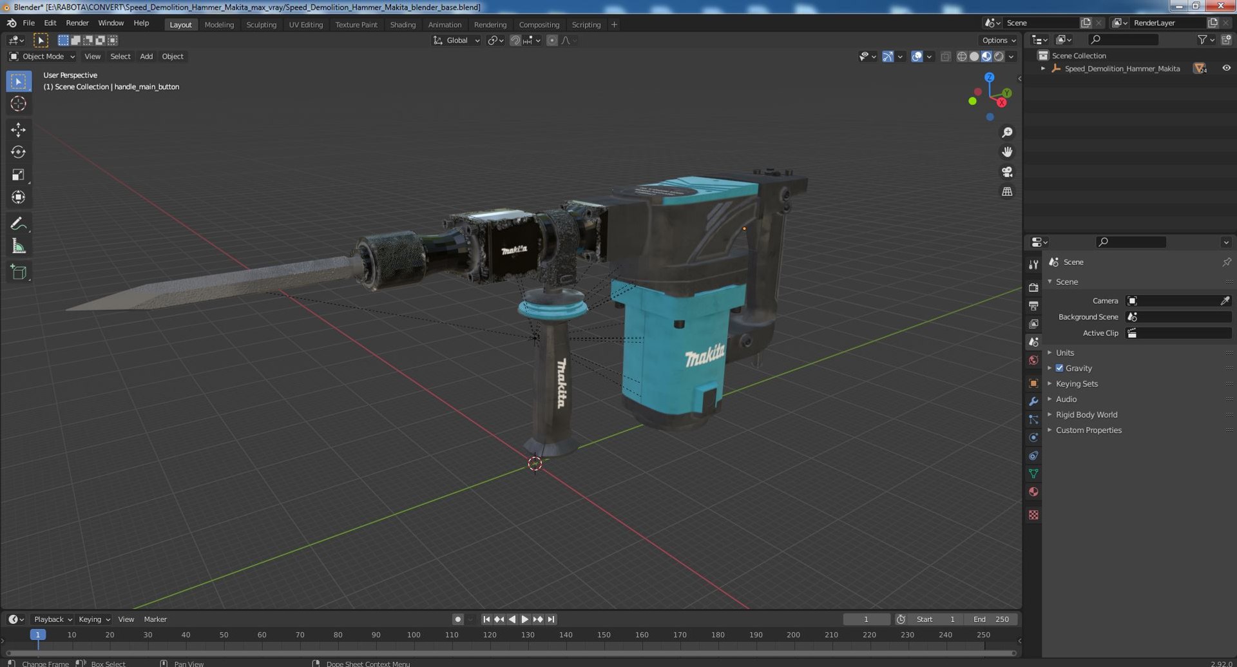Click the timeline playhead at frame 1

[x=38, y=635]
